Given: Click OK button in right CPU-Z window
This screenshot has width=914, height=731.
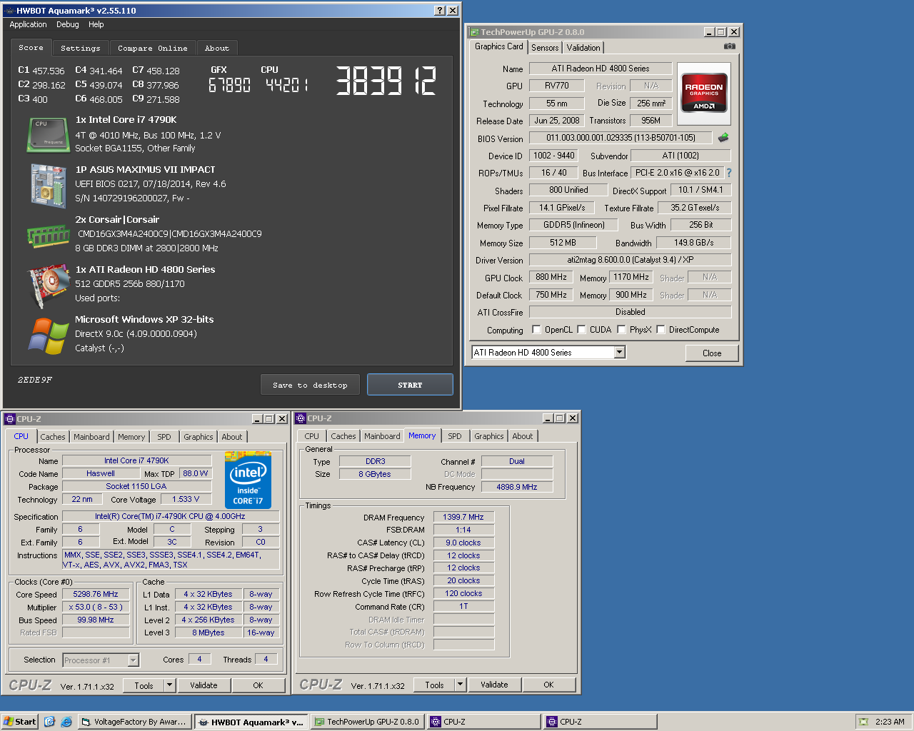Looking at the screenshot, I should coord(548,685).
